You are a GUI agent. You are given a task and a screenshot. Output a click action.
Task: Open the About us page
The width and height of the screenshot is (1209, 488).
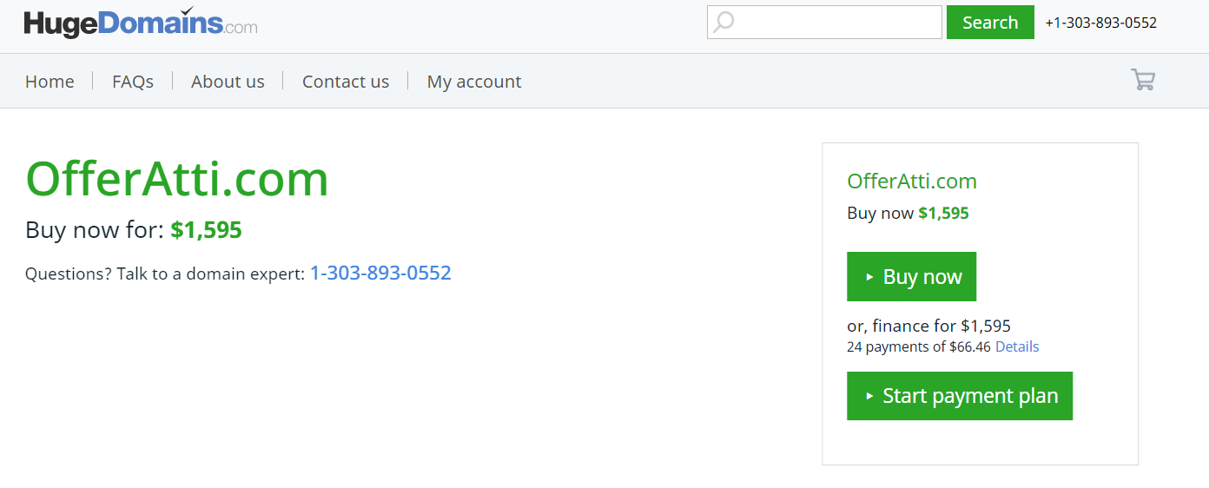(x=228, y=82)
